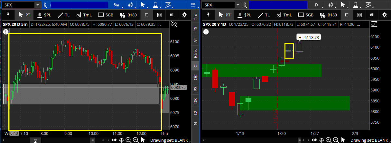The height and width of the screenshot is (143, 391).
Task: Select the B180 percent tool in left chart
Action: (x=129, y=15)
